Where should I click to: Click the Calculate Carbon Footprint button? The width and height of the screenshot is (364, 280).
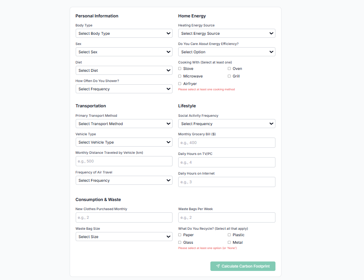point(243,266)
